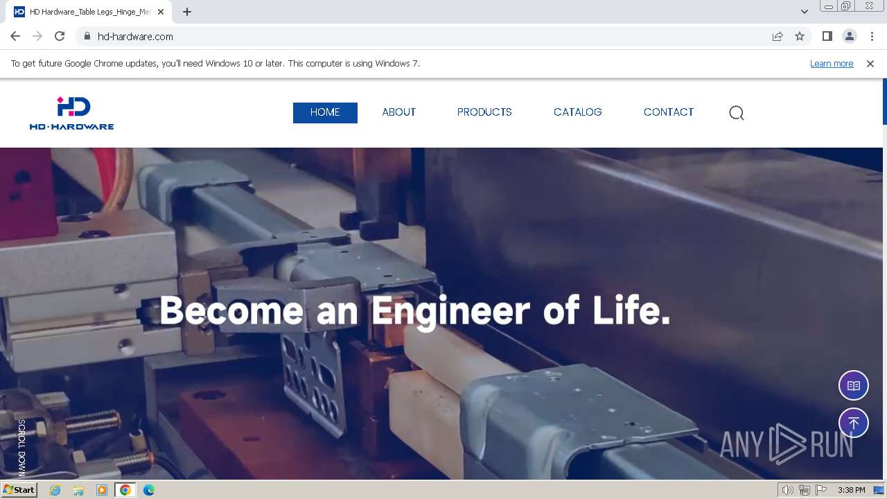Open Microsoft Edge from the taskbar

[149, 490]
